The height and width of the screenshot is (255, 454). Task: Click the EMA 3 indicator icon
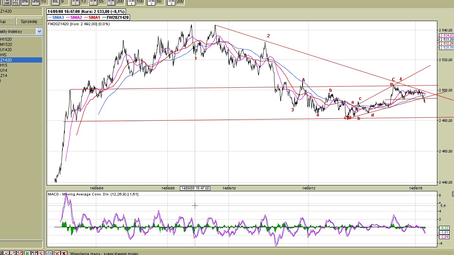(x=111, y=2)
